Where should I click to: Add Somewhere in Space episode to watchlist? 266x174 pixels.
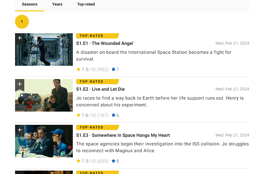pos(20,130)
